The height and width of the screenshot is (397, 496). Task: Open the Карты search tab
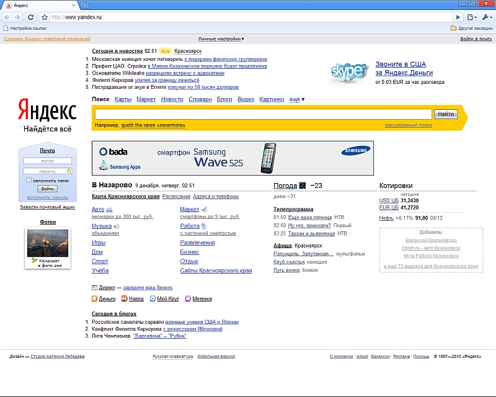pyautogui.click(x=123, y=99)
